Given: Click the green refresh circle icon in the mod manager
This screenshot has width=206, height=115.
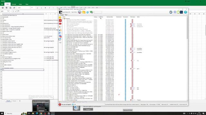Looking at the screenshot, I should click(178, 12).
